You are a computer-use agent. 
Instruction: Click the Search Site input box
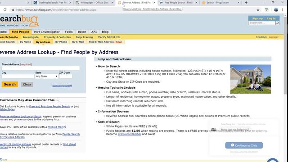point(261,23)
